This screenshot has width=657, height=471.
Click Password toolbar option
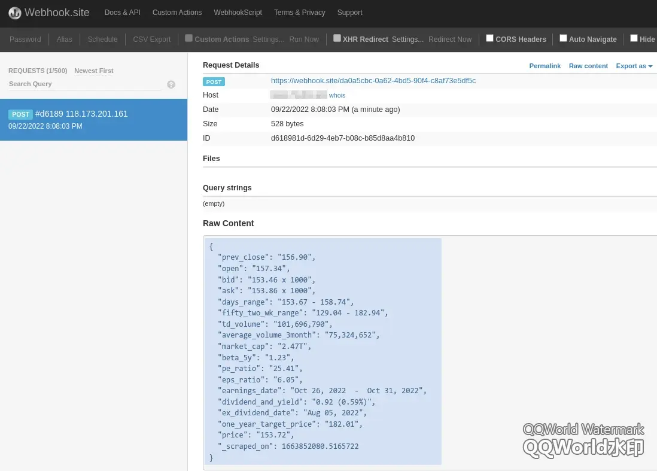pyautogui.click(x=25, y=39)
